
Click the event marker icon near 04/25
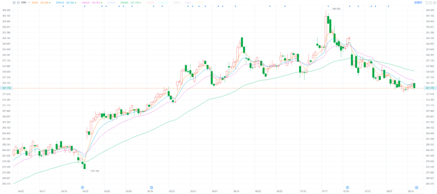82,187
